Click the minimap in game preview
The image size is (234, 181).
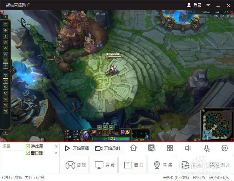coord(216,125)
